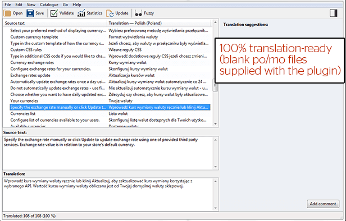
Task: Open the Catalogue menu
Action: coord(49,4)
